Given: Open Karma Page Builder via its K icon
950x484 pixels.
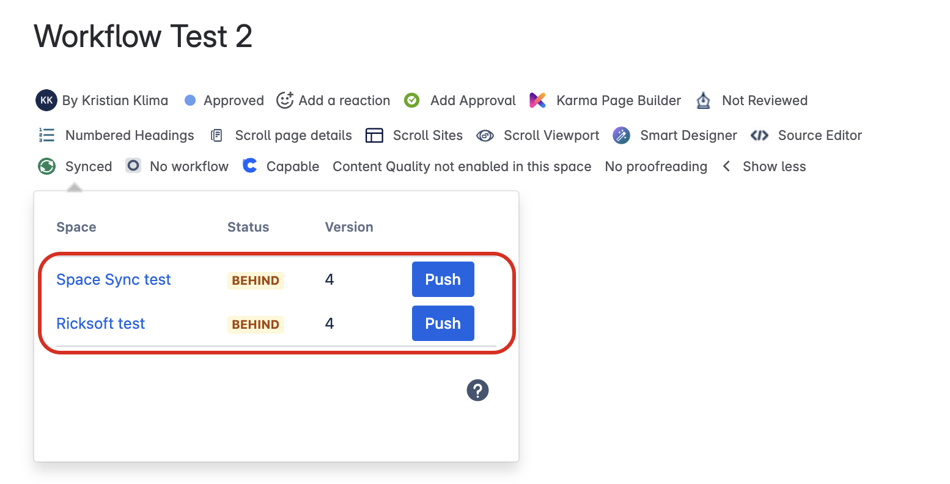Looking at the screenshot, I should pos(537,100).
